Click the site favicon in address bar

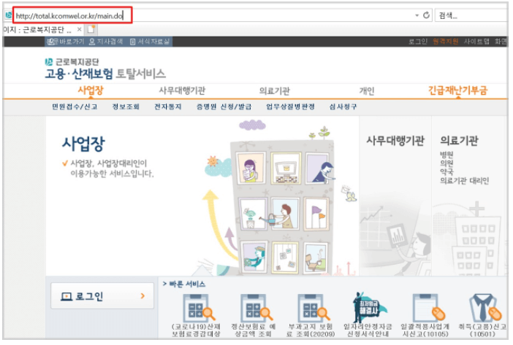(8, 15)
